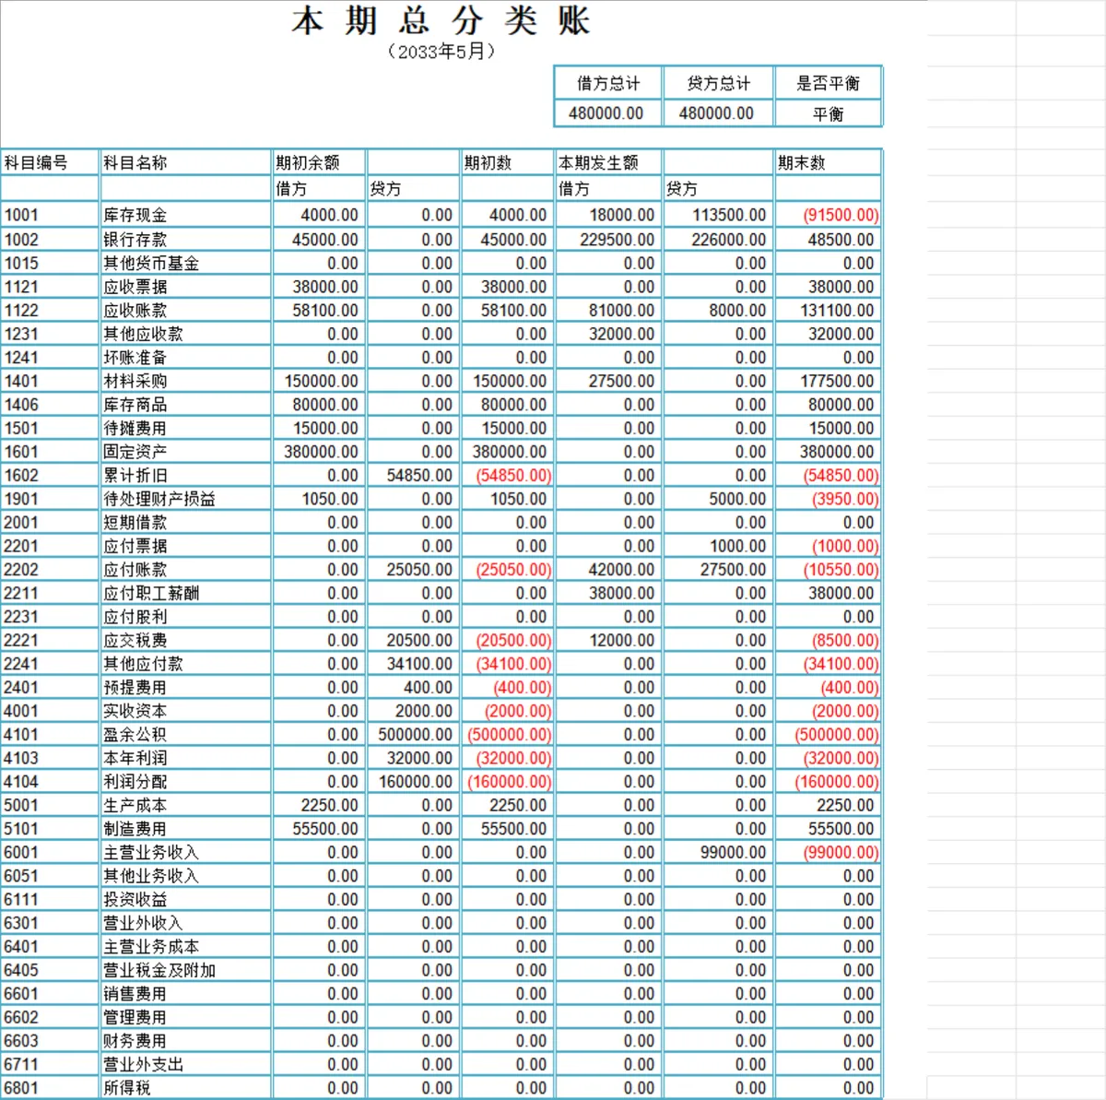Click 生产成本 opening debit 2250.00
Viewport: 1106px width, 1100px height.
(329, 806)
